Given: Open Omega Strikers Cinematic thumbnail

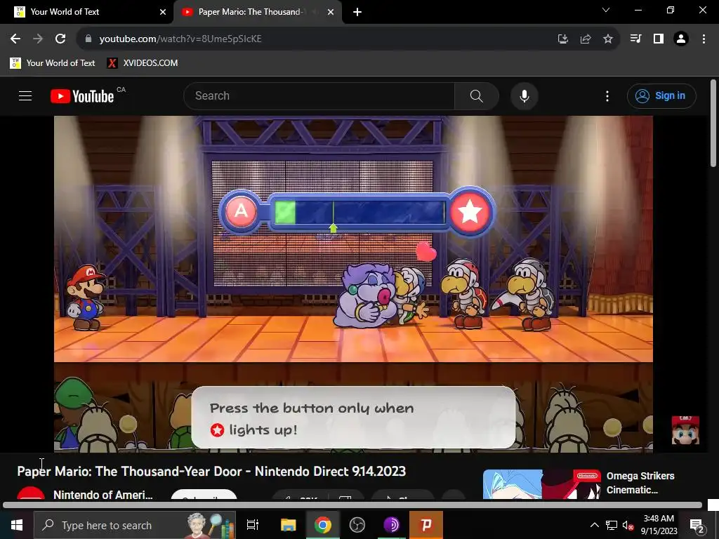Looking at the screenshot, I should [x=542, y=484].
